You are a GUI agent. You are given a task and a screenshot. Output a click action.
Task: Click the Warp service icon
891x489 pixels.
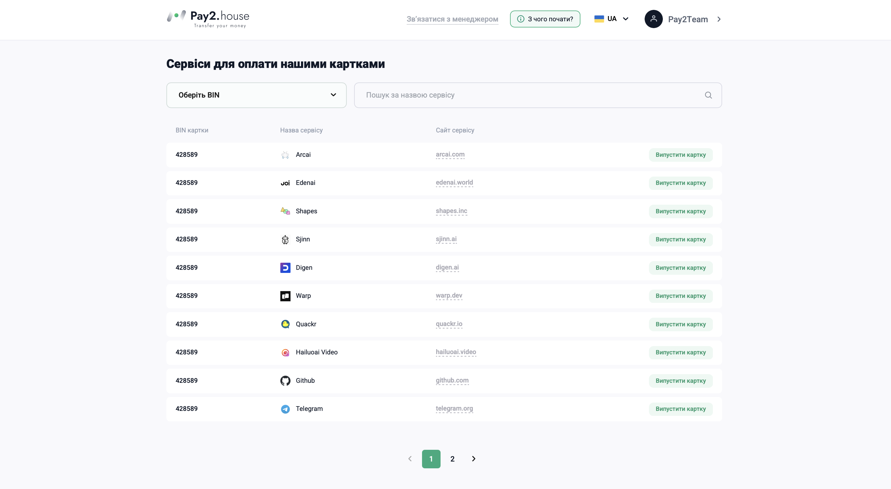pos(285,296)
